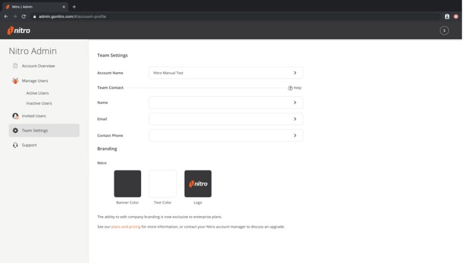
Task: Click the Logo caption text
Action: [198, 202]
